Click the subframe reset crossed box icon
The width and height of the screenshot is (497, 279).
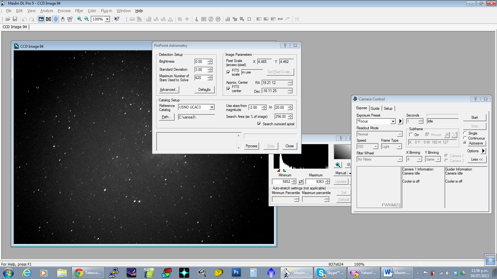pos(454,135)
